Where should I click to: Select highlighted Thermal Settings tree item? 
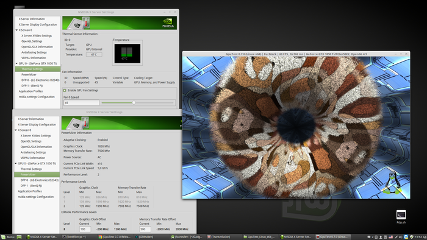(38, 69)
